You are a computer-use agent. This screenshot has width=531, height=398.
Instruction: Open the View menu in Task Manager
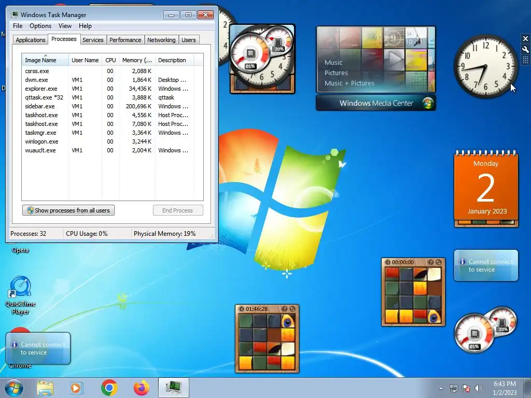tap(65, 26)
